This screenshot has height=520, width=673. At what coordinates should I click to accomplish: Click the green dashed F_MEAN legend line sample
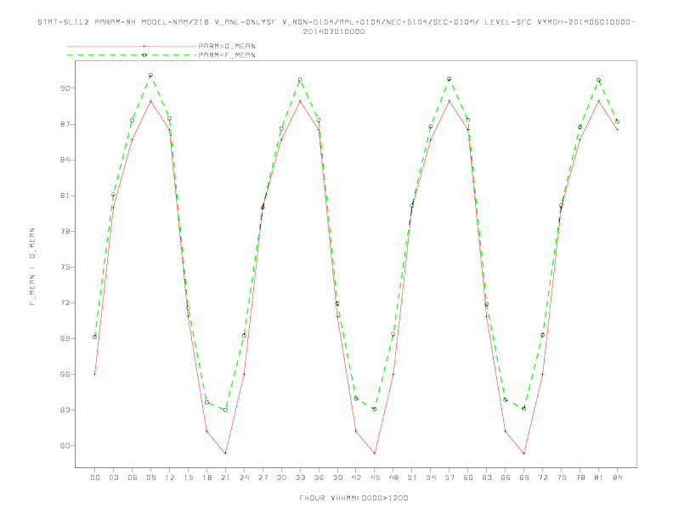132,55
